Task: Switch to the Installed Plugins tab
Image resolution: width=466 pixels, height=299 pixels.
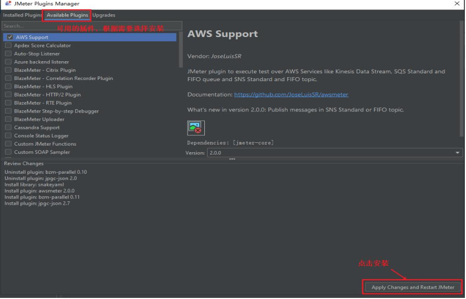Action: point(22,15)
